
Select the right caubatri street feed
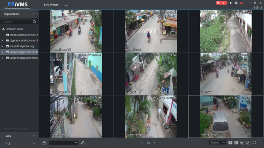coord(226,74)
